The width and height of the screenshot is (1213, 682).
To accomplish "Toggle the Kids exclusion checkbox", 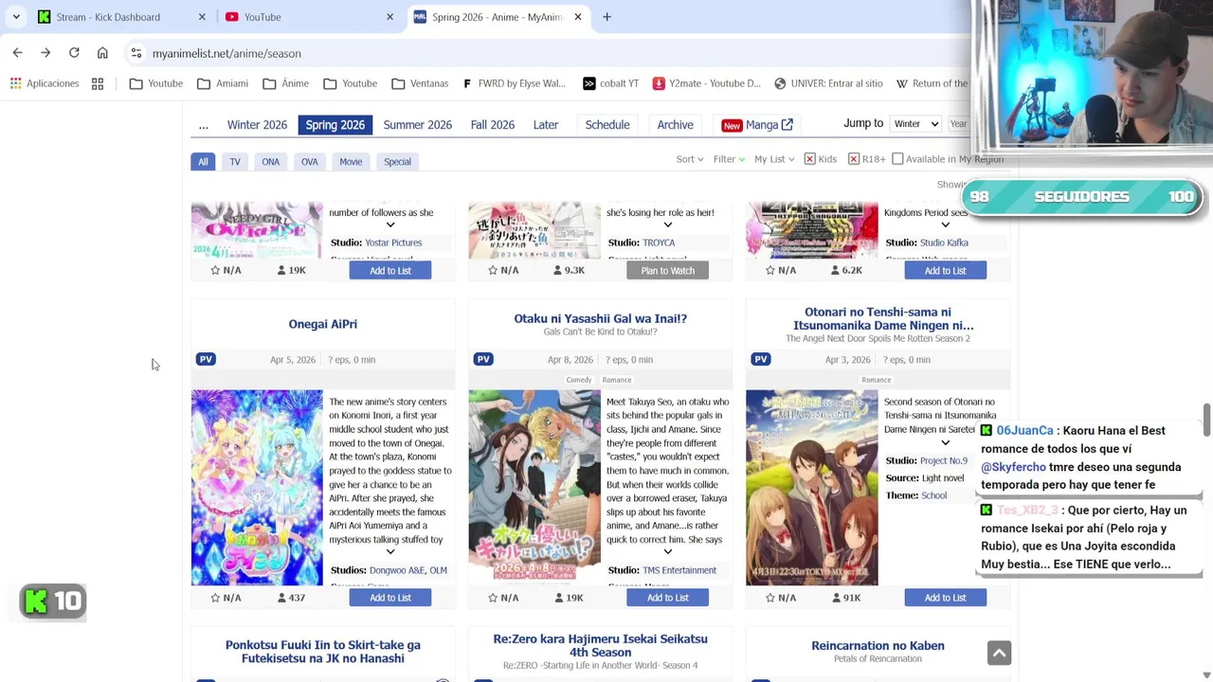I will click(x=810, y=159).
